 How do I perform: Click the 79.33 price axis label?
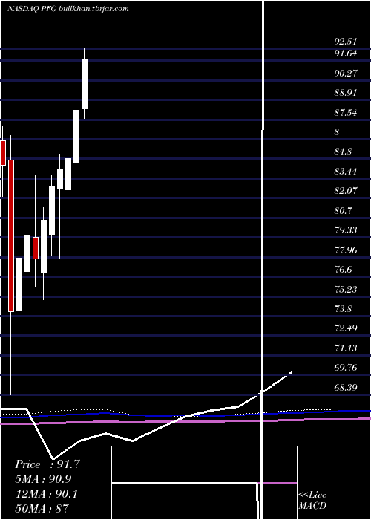pos(346,230)
